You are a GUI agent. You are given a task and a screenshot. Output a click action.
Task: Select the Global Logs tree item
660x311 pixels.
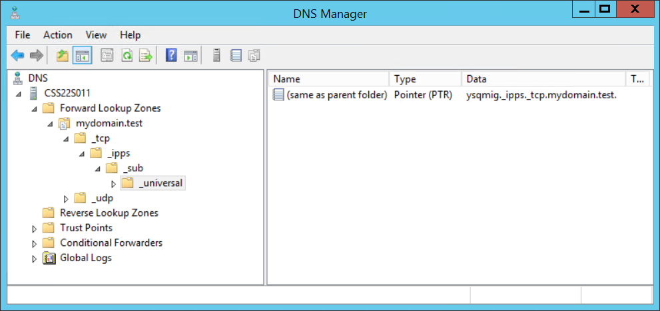click(85, 258)
